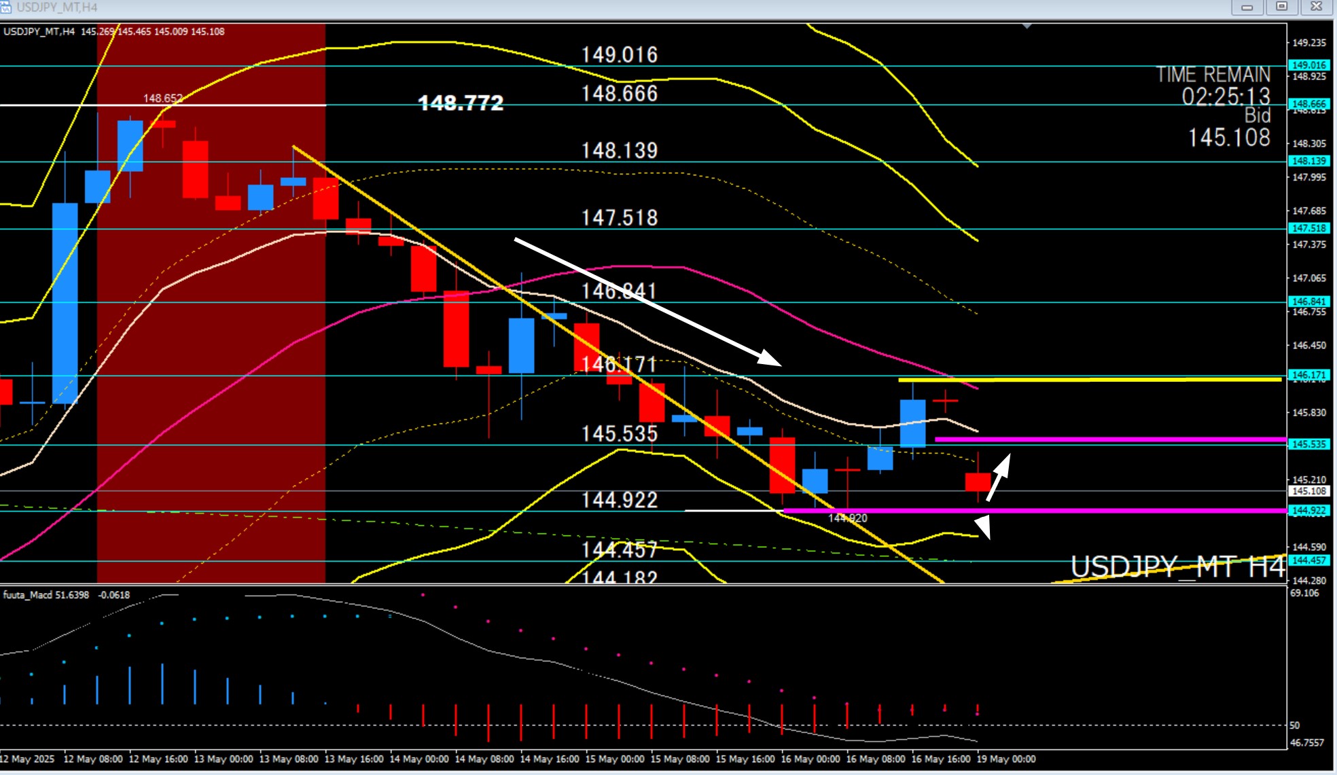This screenshot has width=1337, height=775.
Task: Select the bold 148.772 price label
Action: coord(461,103)
